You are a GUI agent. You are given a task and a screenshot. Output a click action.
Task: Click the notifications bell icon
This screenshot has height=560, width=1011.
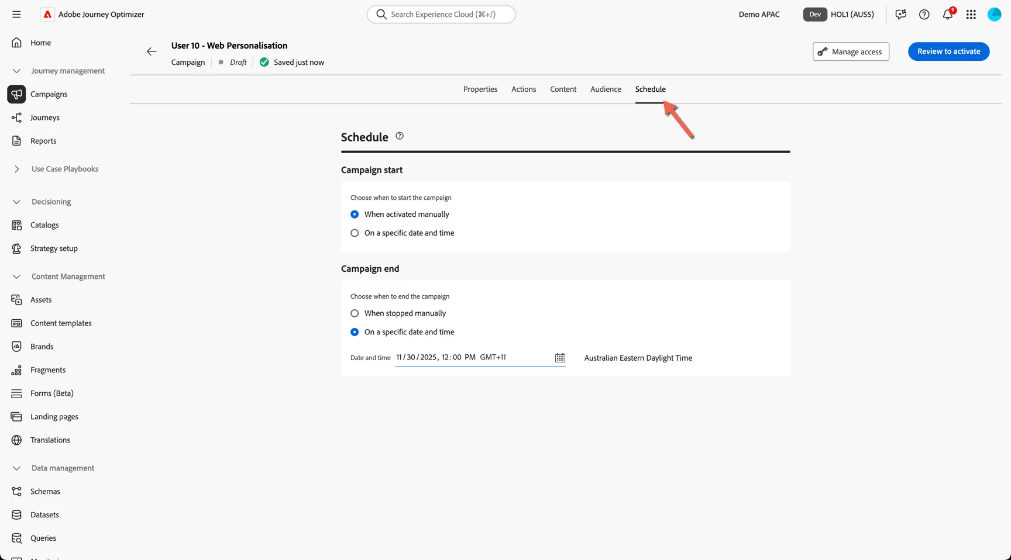pos(947,15)
